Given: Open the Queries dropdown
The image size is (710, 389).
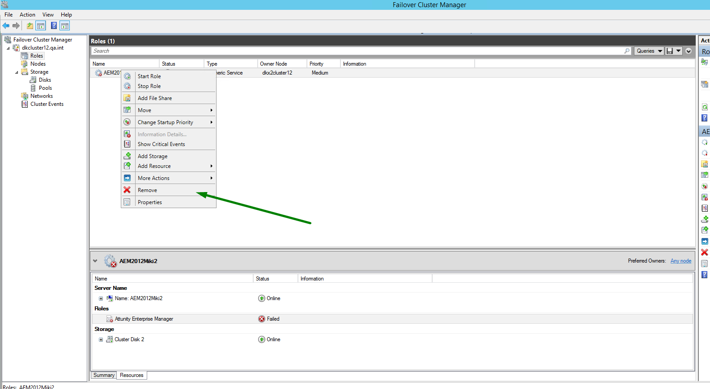Looking at the screenshot, I should [648, 51].
